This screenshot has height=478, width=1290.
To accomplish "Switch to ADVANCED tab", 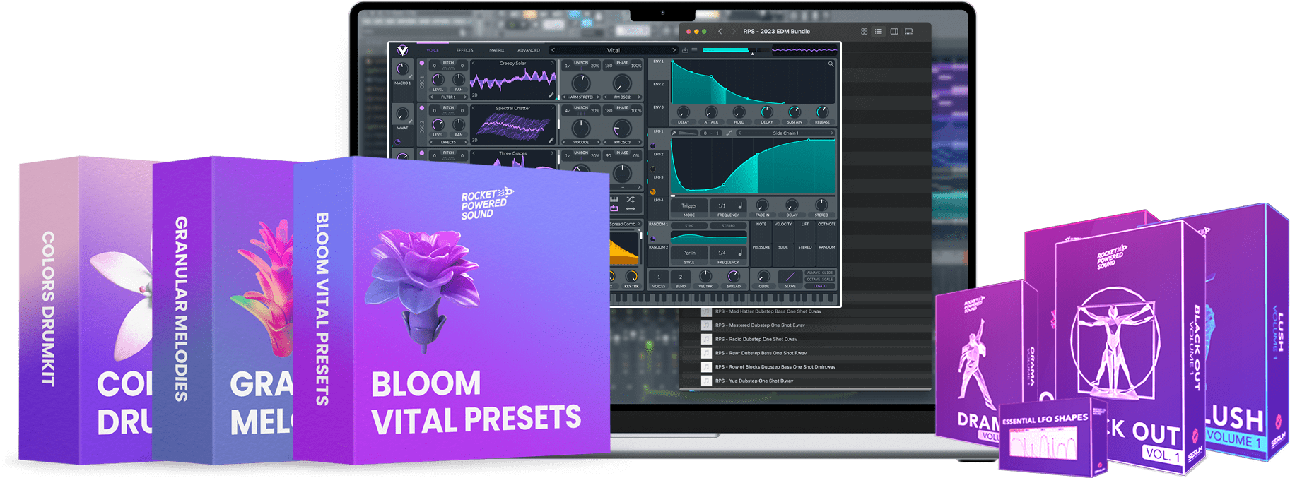I will pos(529,50).
